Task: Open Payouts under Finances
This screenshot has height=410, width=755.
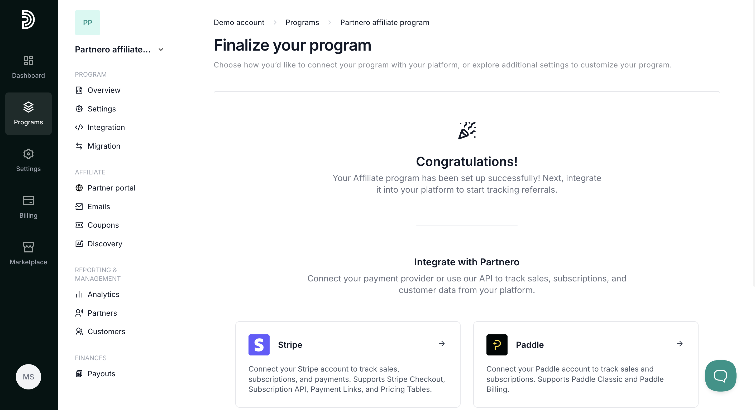Action: click(x=101, y=373)
